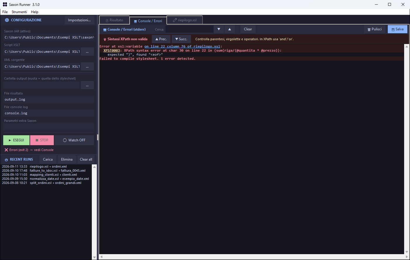Click the Parametri extra Saxon field
Screen dimensions: 410x260
(x=49, y=127)
